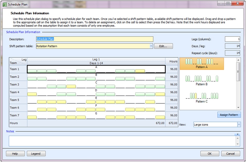Select Team 3 Leg 1 cell with pattern C
This screenshot has height=162, width=246.
click(x=96, y=85)
